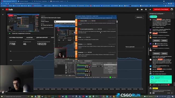The width and height of the screenshot is (175, 98).
Task: Open the scene transition gear settings in OBS
Action: (x=102, y=65)
